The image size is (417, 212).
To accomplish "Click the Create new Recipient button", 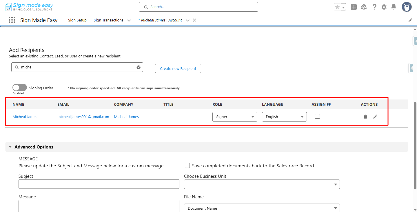I will pos(178,69).
